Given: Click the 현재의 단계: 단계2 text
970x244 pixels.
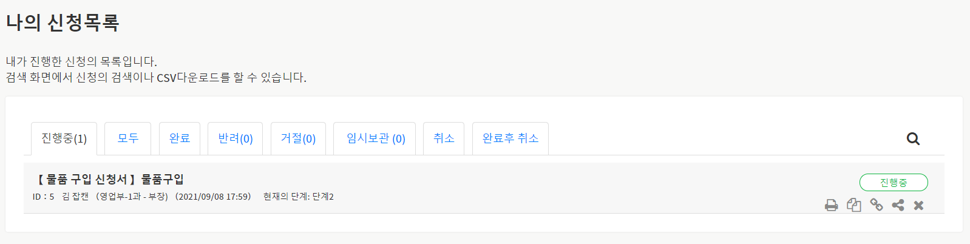Looking at the screenshot, I should [298, 197].
